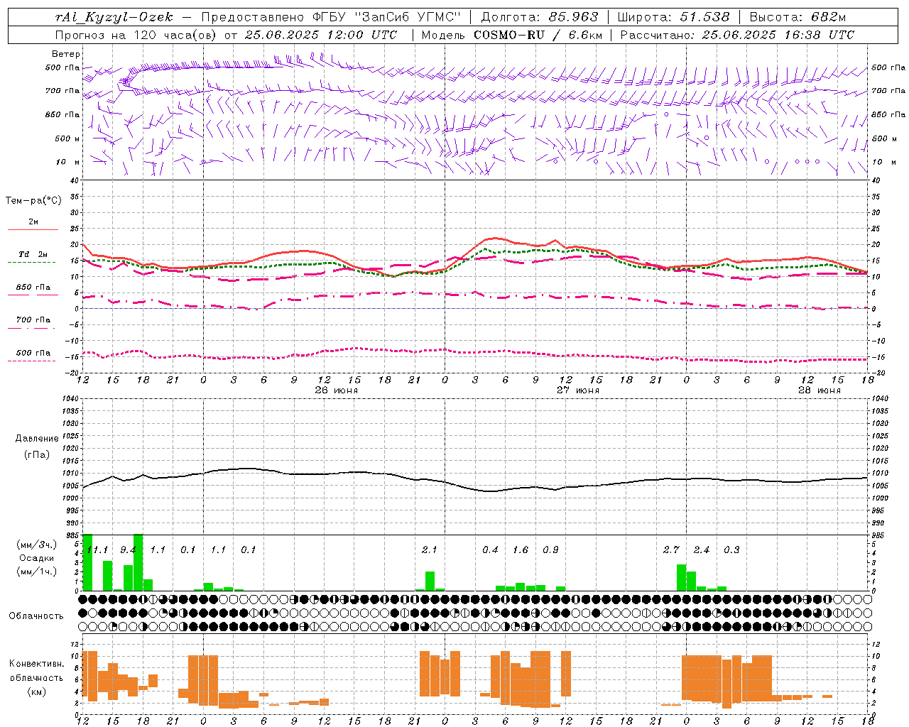Click the 26 июня date label
909x727 pixels.
[336, 390]
